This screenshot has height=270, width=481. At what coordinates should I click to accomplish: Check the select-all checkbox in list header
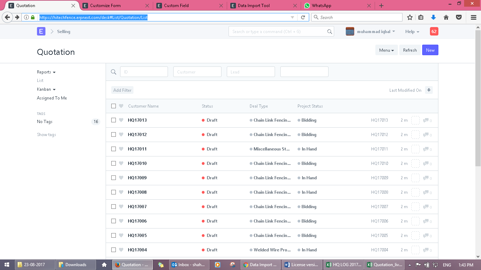[x=113, y=106]
